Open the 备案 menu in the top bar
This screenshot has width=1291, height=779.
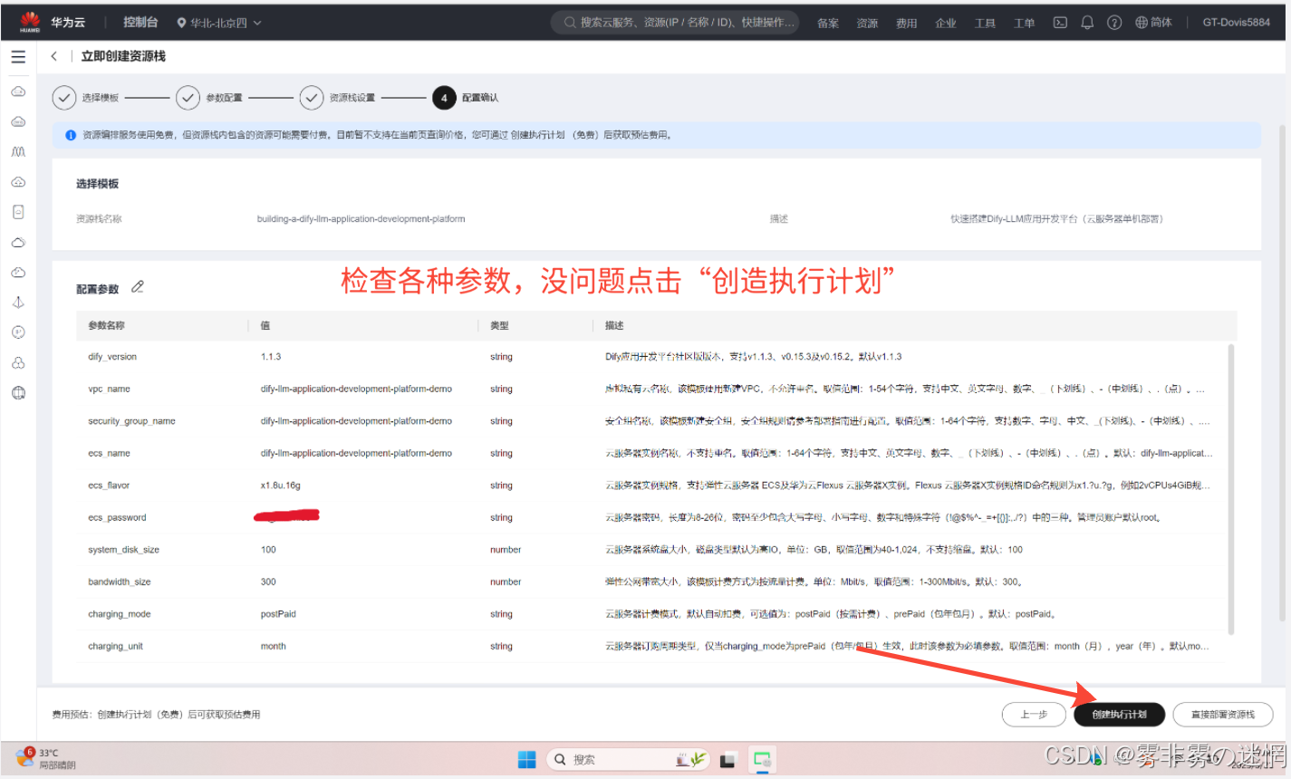[828, 24]
